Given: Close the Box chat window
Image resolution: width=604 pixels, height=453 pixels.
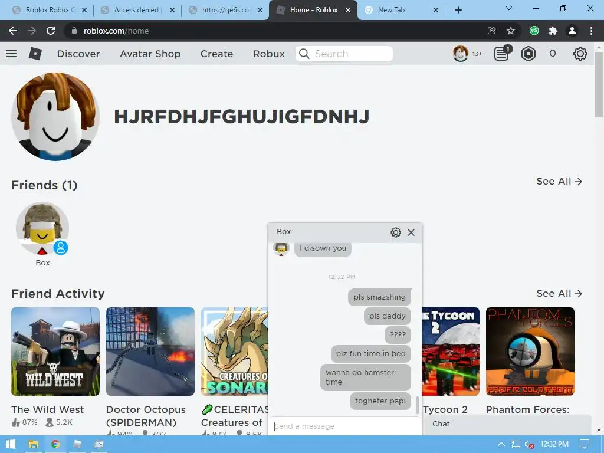Looking at the screenshot, I should [x=411, y=232].
